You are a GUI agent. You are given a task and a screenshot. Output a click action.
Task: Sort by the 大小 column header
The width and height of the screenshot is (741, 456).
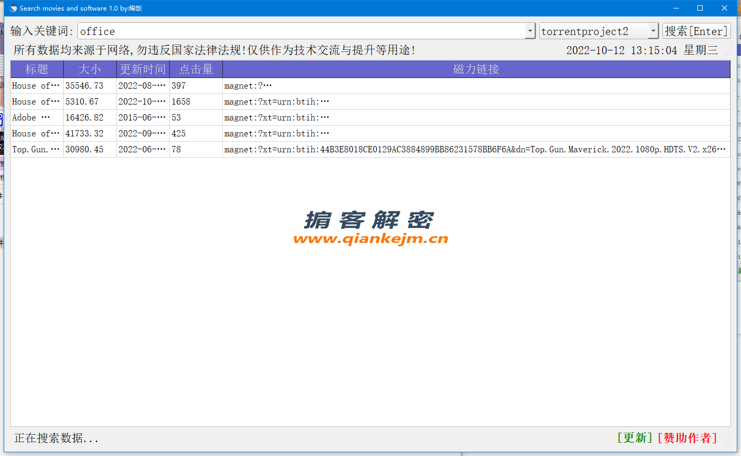tap(90, 70)
